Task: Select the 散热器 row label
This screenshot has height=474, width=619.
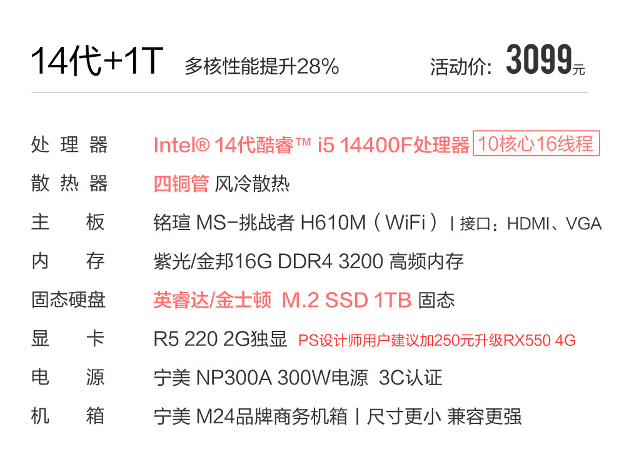Action: pos(69,184)
